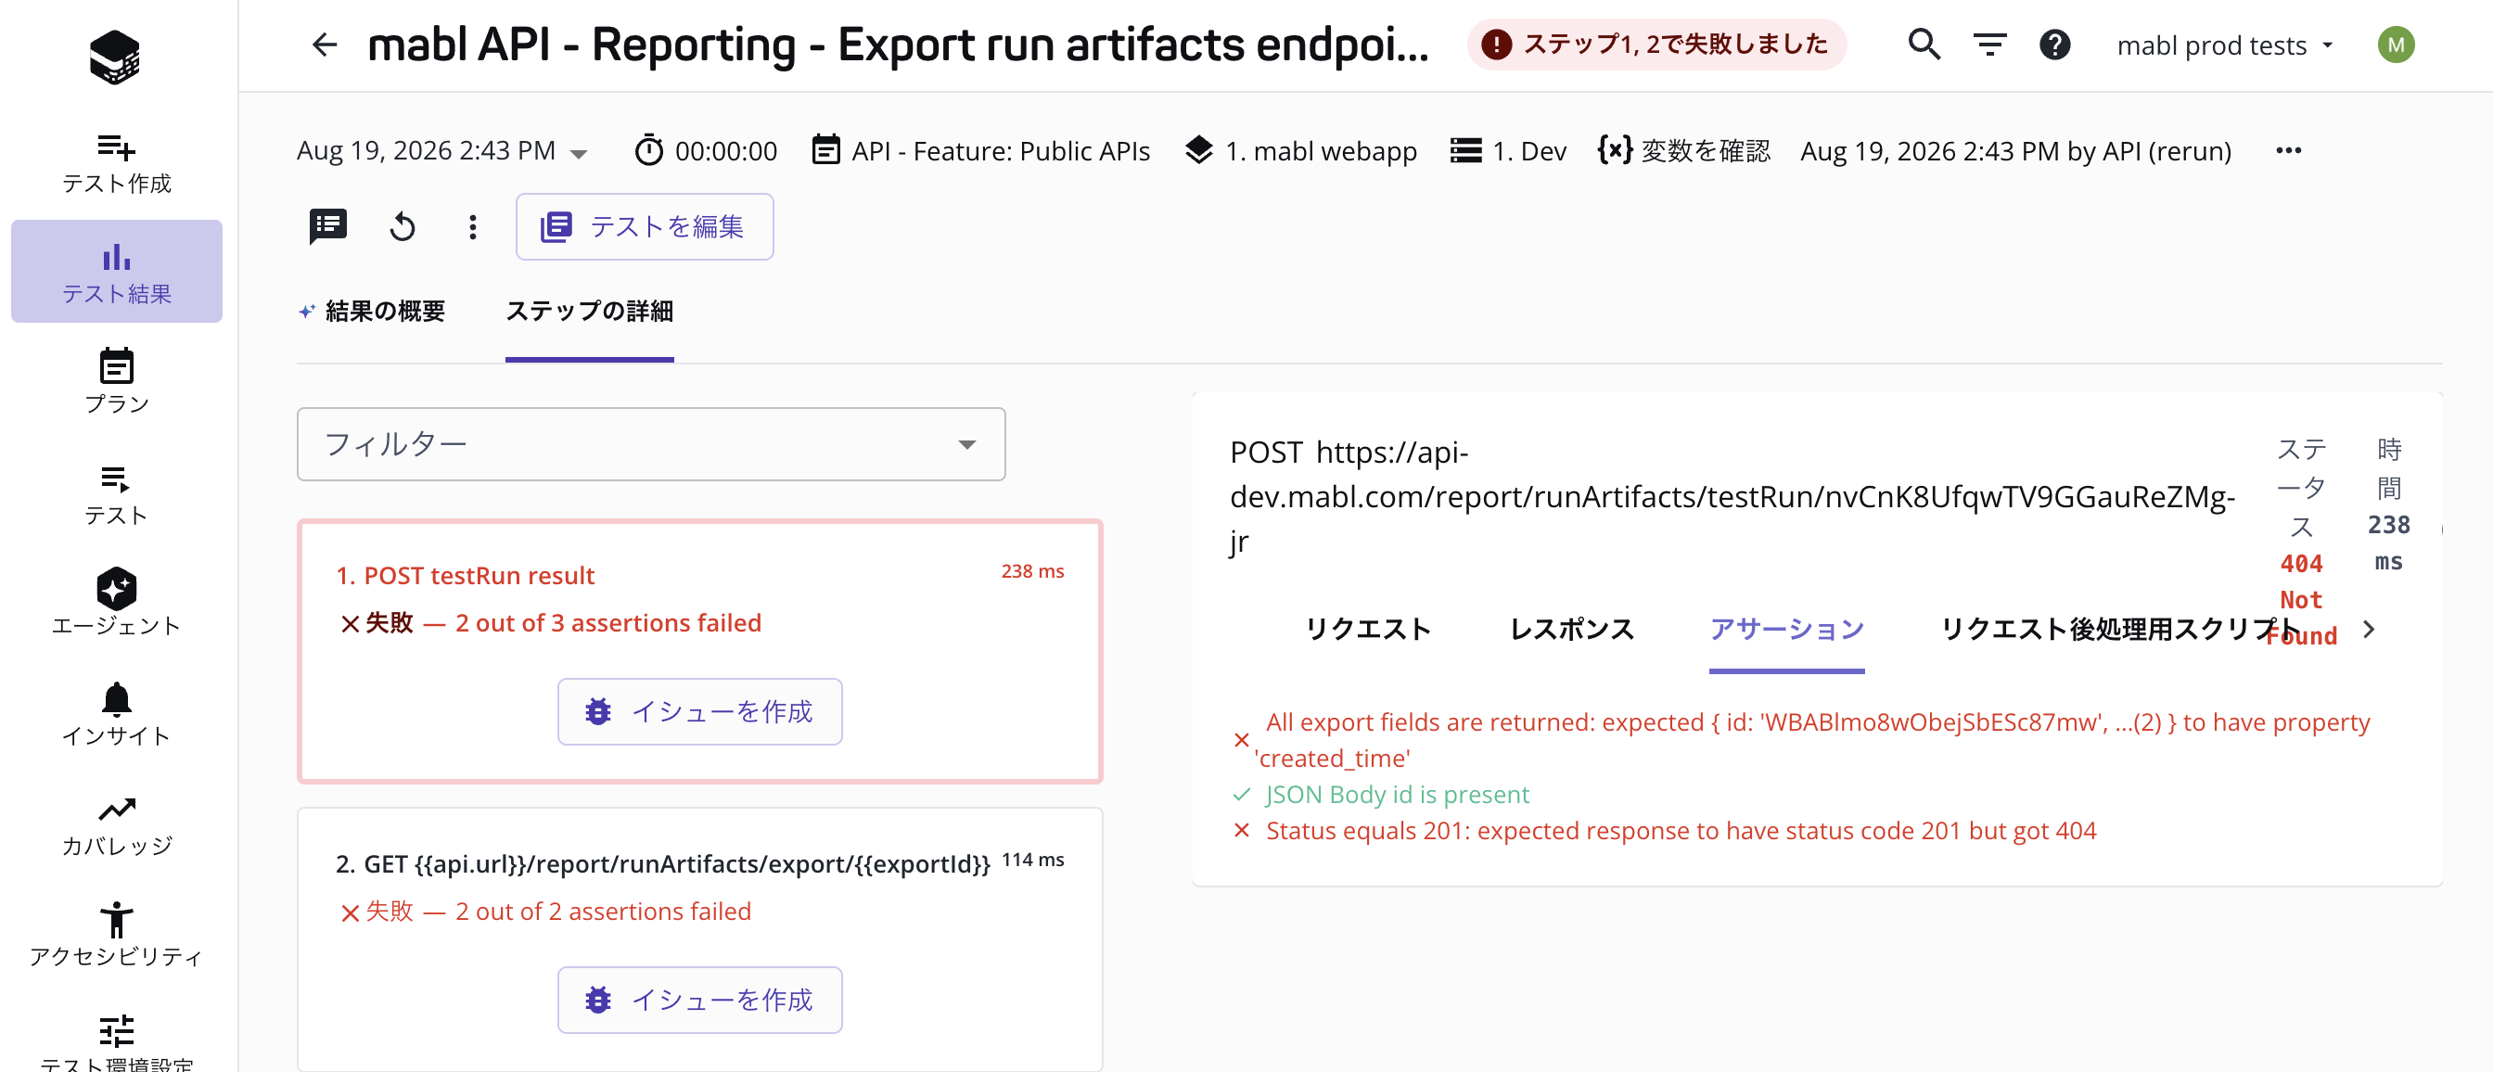Image resolution: width=2493 pixels, height=1072 pixels.
Task: Click the rerun info Aug 19, 2026 by API
Action: point(2015,151)
